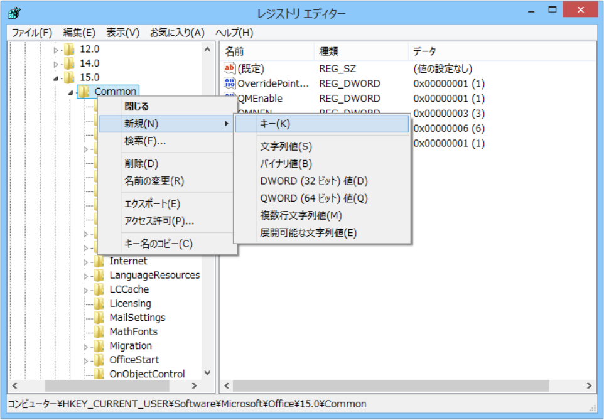Select DWORD (32 ビット) 値(D) option
This screenshot has height=420, width=604.
(x=314, y=181)
